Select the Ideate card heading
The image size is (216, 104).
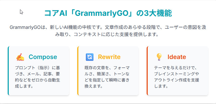point(176,57)
